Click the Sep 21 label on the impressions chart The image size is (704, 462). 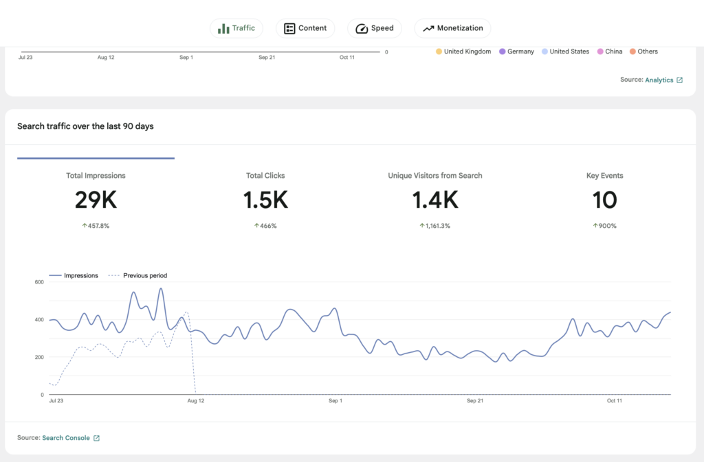[475, 401]
